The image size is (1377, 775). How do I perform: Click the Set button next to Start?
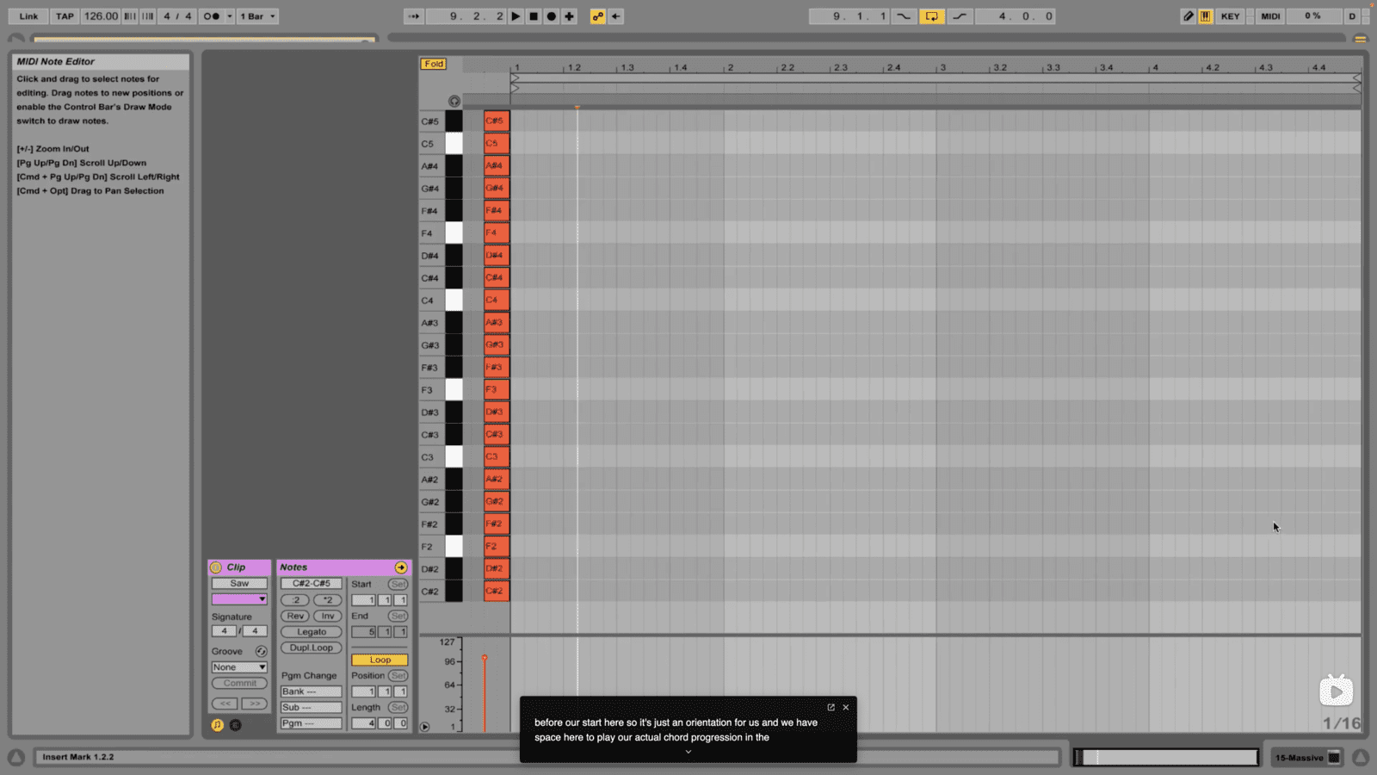pos(398,585)
